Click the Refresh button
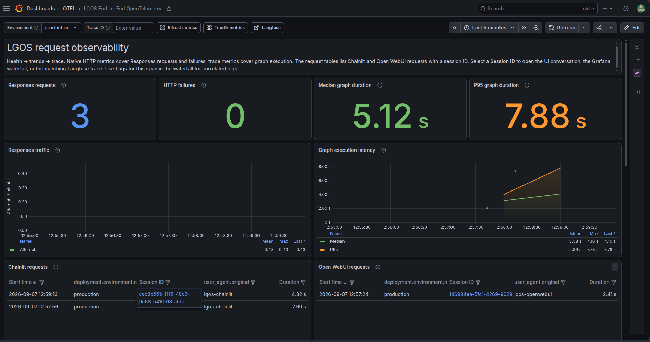Viewport: 650px width, 342px height. (x=562, y=28)
